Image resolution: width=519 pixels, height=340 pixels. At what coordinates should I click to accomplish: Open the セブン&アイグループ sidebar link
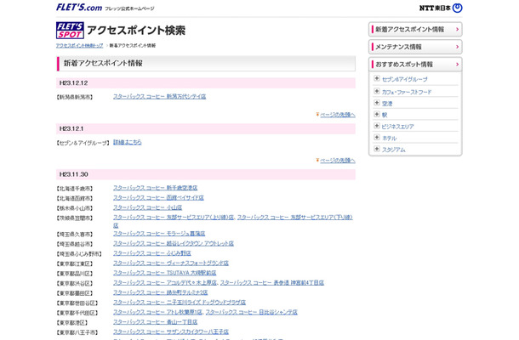click(x=404, y=79)
